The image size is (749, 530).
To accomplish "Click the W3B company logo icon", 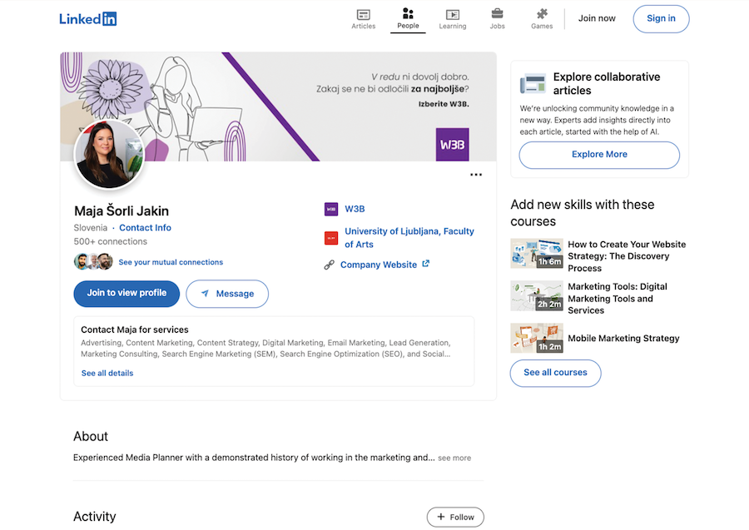I will [x=330, y=209].
